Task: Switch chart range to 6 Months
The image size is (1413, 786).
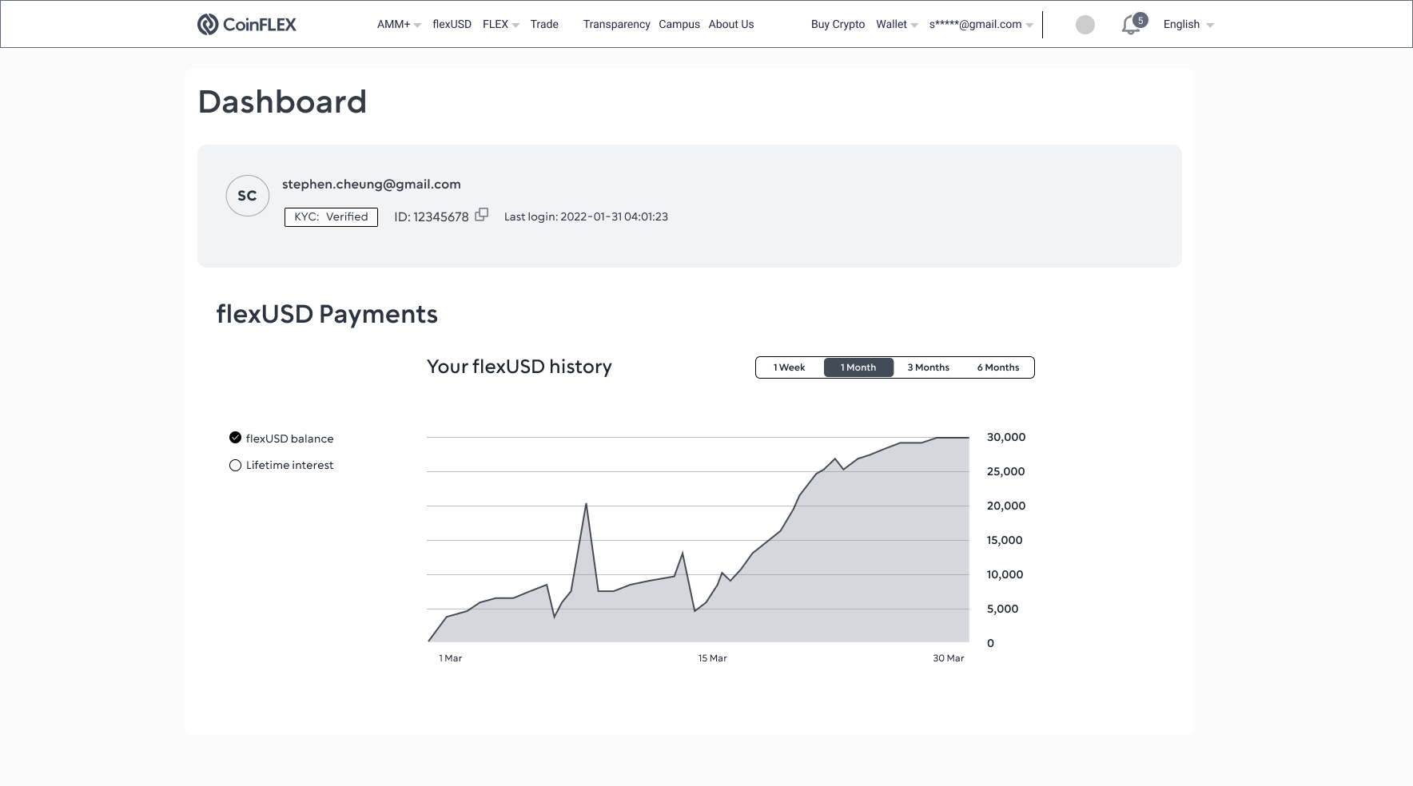Action: coord(997,367)
